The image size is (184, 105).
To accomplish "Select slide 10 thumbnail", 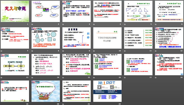I will click(107, 38).
